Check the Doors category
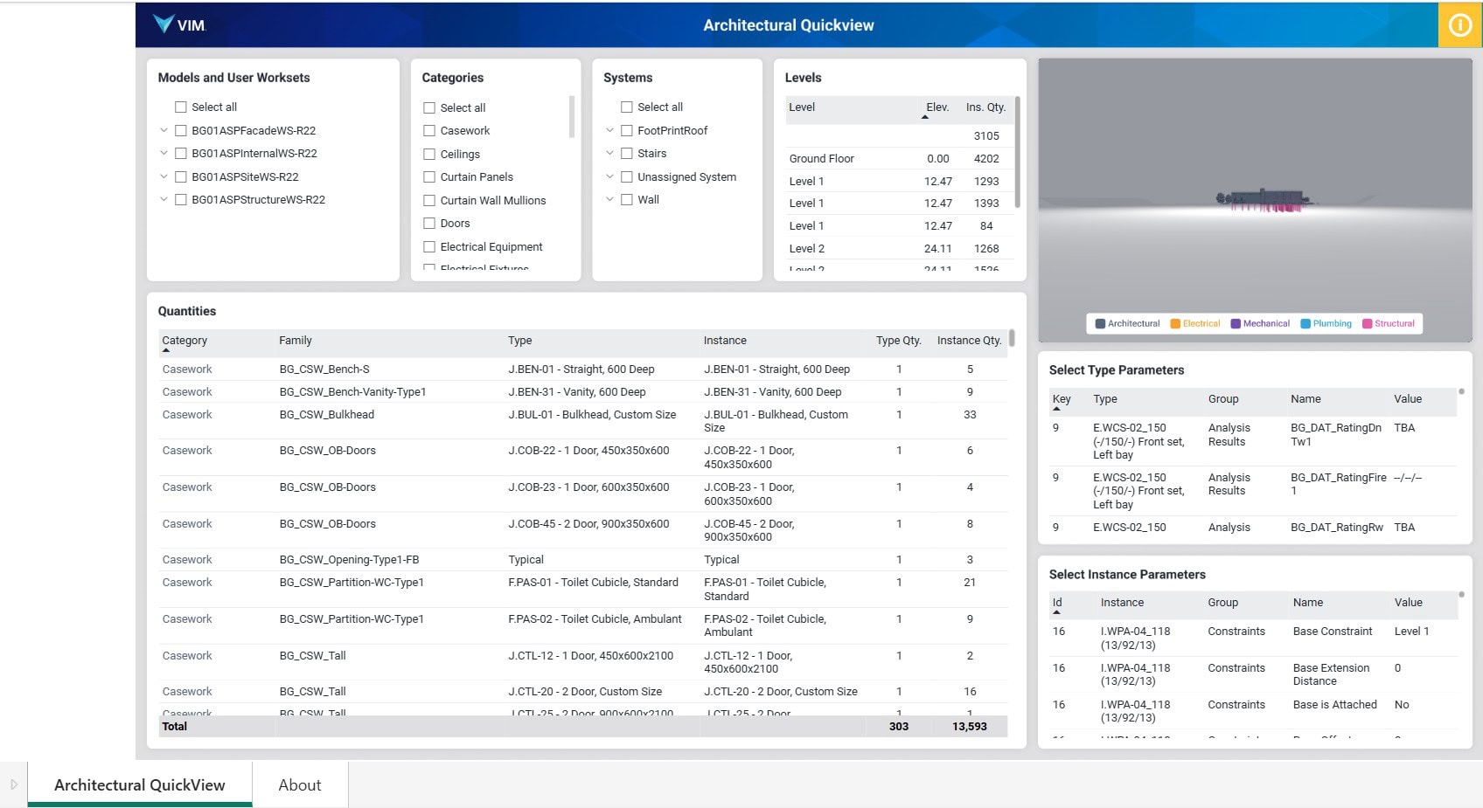Screen dimensions: 1483x808 coord(429,223)
